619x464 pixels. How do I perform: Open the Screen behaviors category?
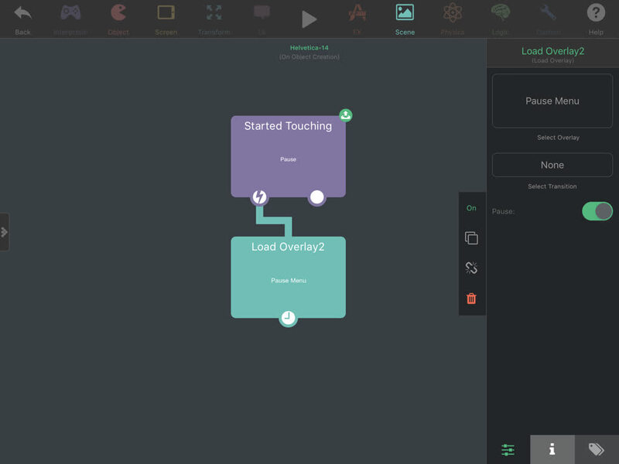coord(166,19)
